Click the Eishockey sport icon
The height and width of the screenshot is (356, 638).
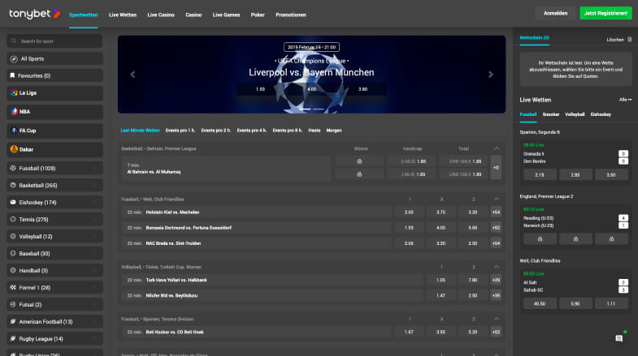[13, 202]
